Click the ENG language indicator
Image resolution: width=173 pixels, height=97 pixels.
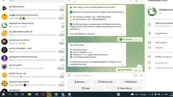(x=166, y=94)
